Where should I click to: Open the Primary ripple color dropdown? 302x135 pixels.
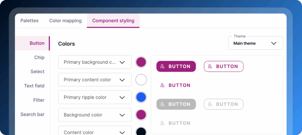click(x=95, y=97)
